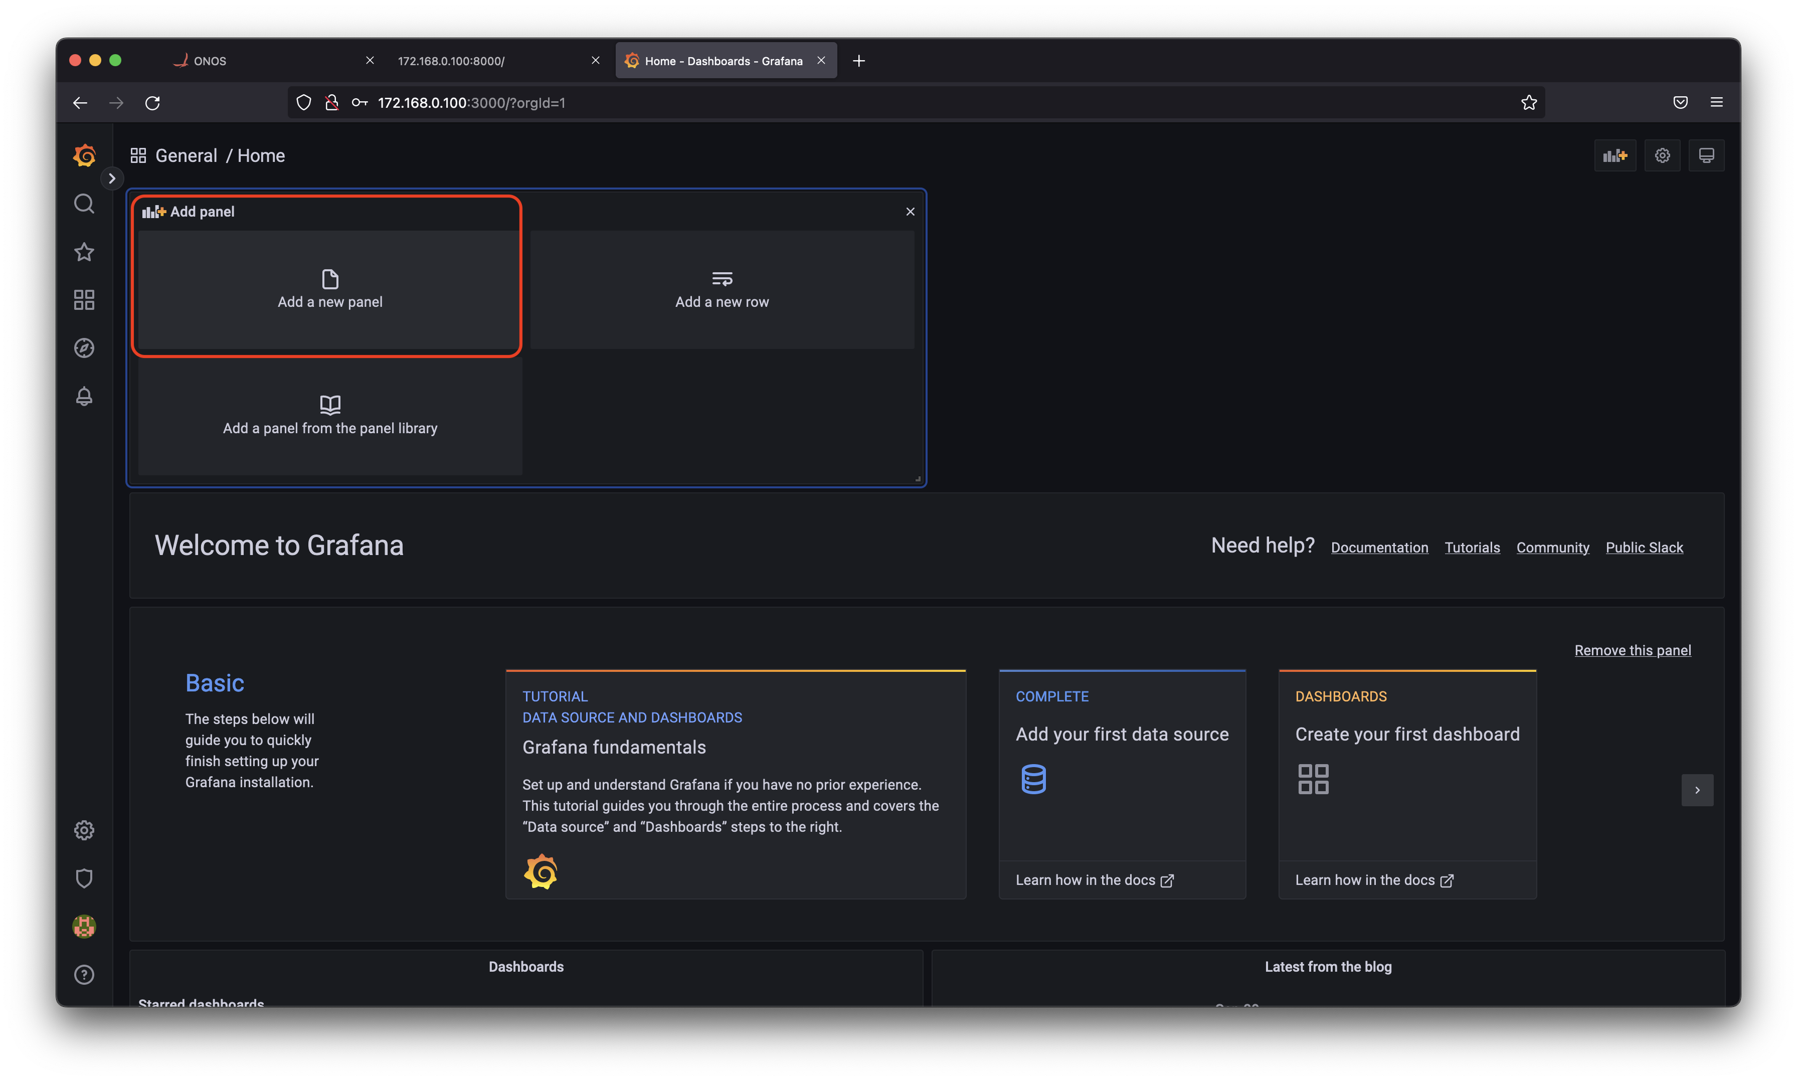Click the URL address field
The height and width of the screenshot is (1081, 1797).
coord(917,103)
